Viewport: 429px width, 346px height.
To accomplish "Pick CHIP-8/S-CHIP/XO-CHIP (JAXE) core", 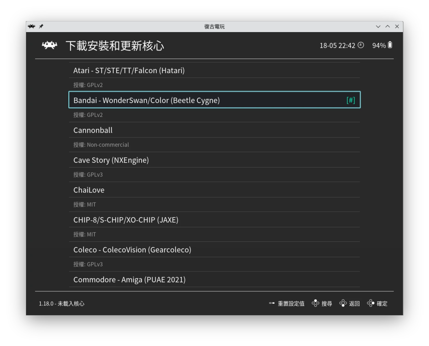I will (126, 220).
